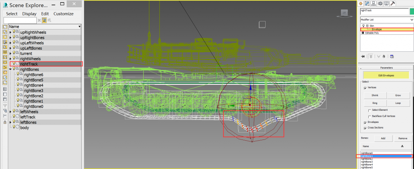
Task: Switch to the Modify panel tab
Action: coord(367,4)
